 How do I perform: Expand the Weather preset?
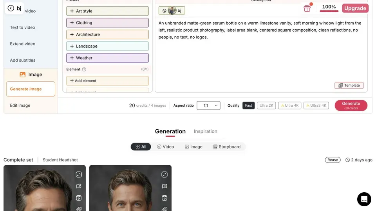[107, 58]
